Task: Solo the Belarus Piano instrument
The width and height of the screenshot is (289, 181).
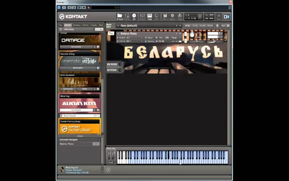Action: pyautogui.click(x=186, y=34)
